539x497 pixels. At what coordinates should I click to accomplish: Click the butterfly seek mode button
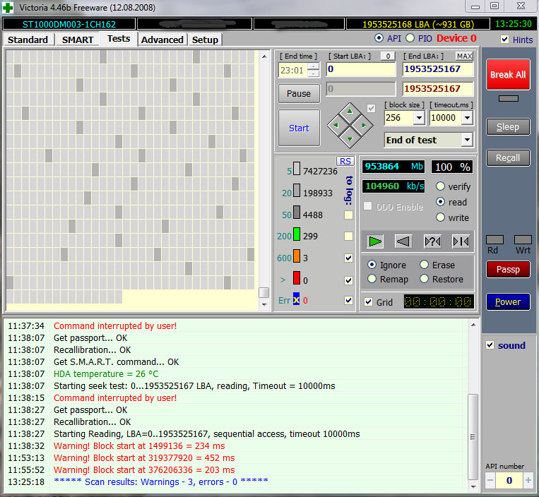coord(461,241)
